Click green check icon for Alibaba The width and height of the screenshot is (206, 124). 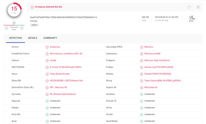pos(47,108)
